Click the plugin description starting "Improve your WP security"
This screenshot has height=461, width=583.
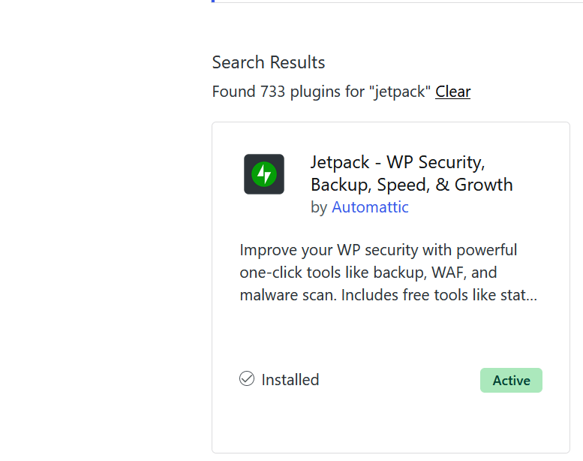[x=378, y=249]
